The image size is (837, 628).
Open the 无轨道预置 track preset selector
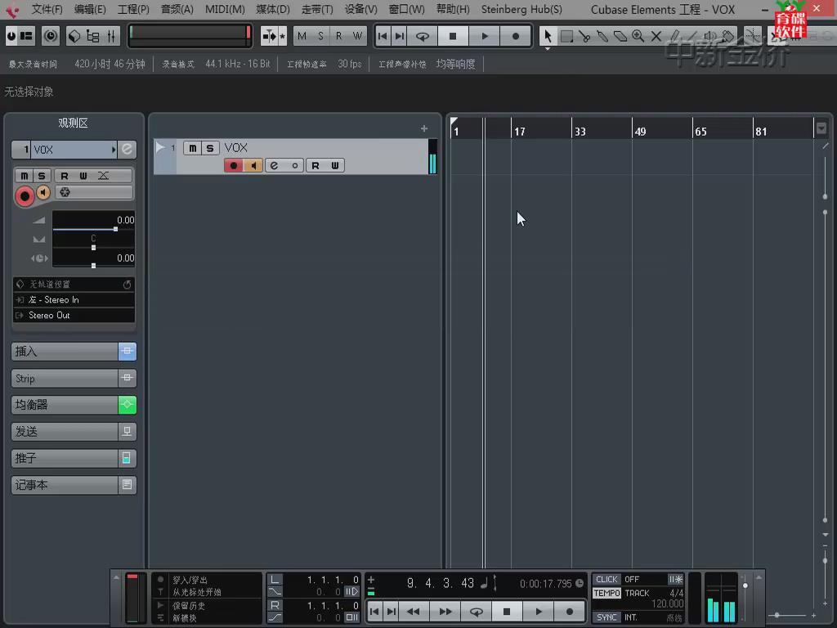point(74,284)
